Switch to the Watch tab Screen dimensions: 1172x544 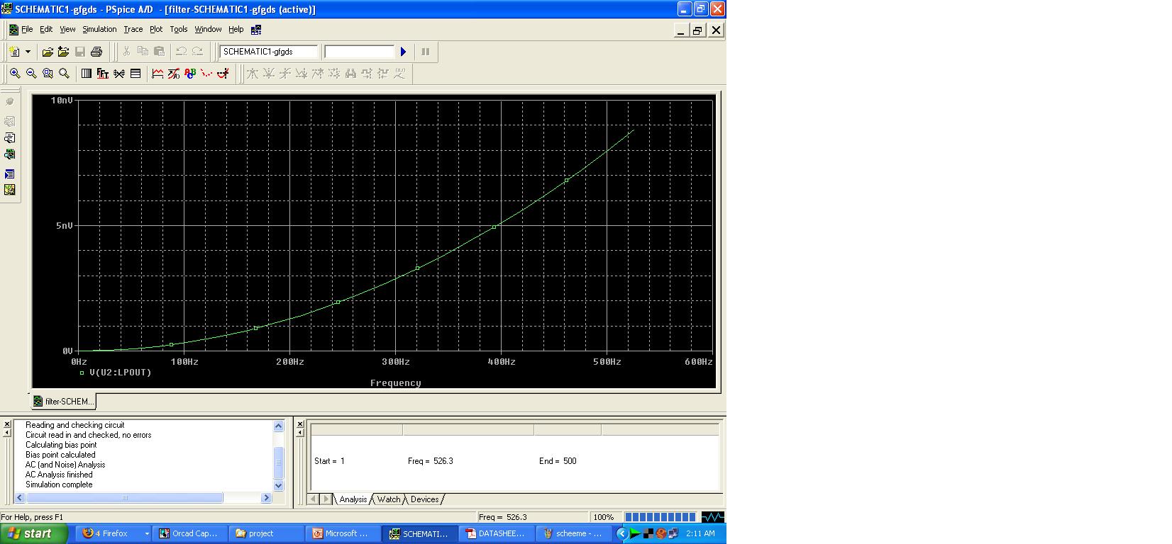388,499
